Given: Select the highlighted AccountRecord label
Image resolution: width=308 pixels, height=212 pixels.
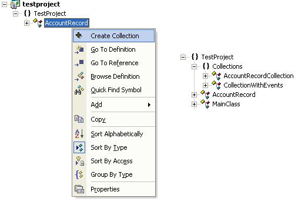Looking at the screenshot, I should (66, 23).
